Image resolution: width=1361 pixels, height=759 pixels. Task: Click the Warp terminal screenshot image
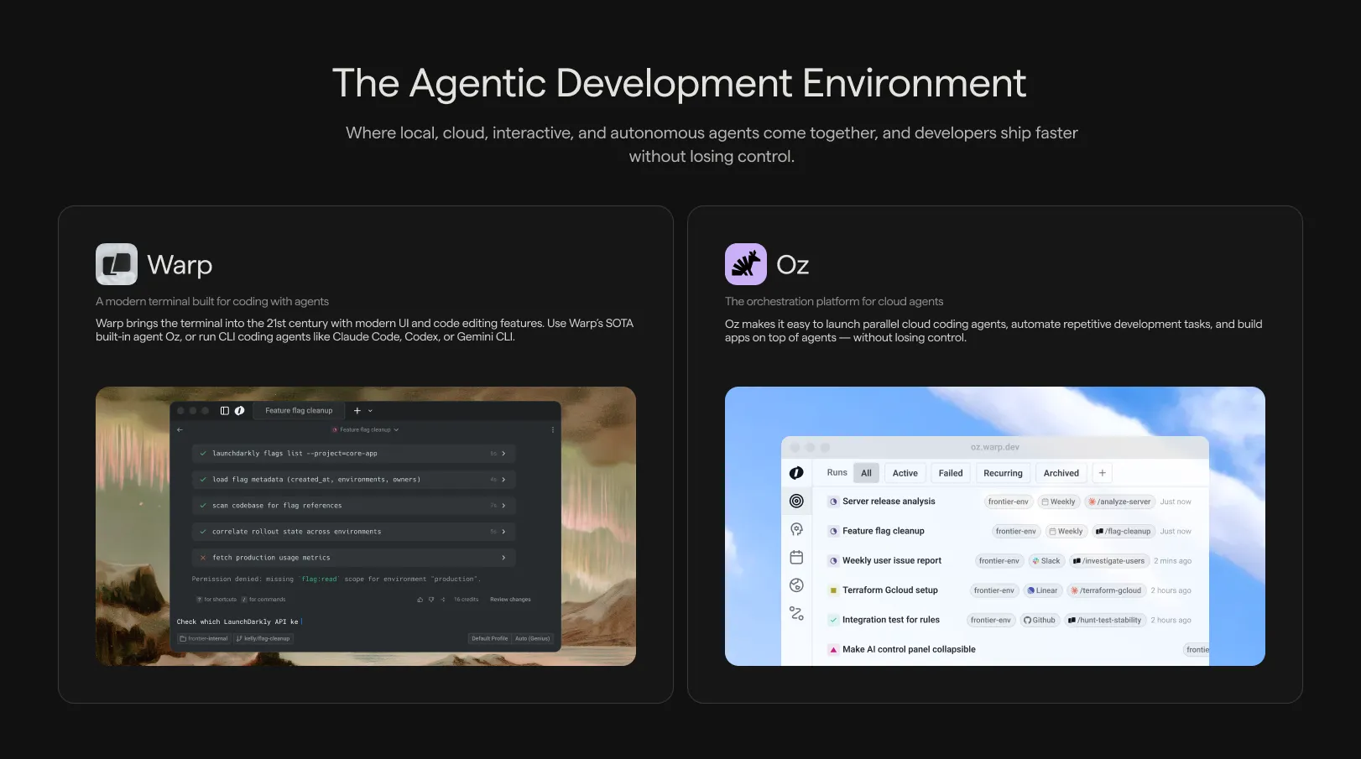click(366, 526)
